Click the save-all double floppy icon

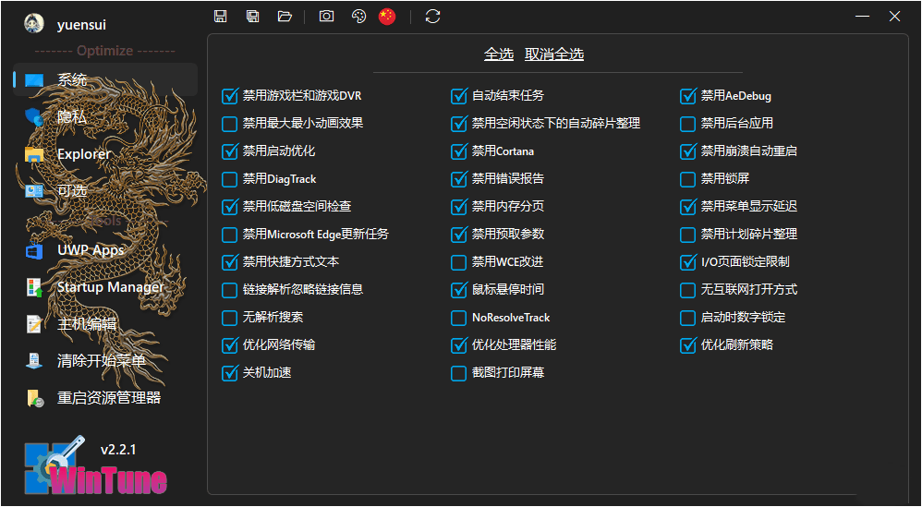[x=253, y=17]
